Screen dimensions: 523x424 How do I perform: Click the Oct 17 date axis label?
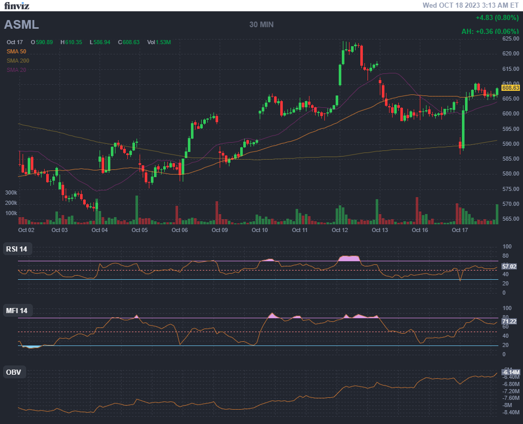(460, 230)
